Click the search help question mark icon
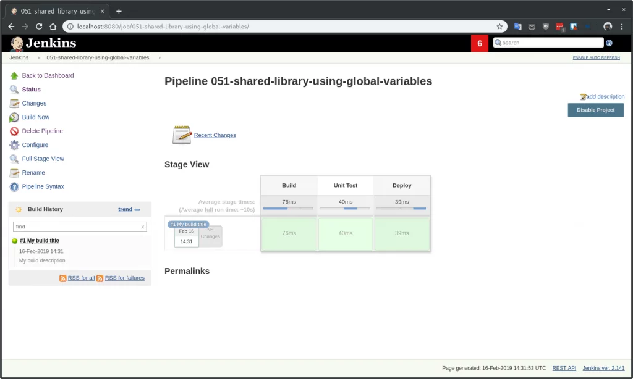This screenshot has width=633, height=379. click(609, 43)
